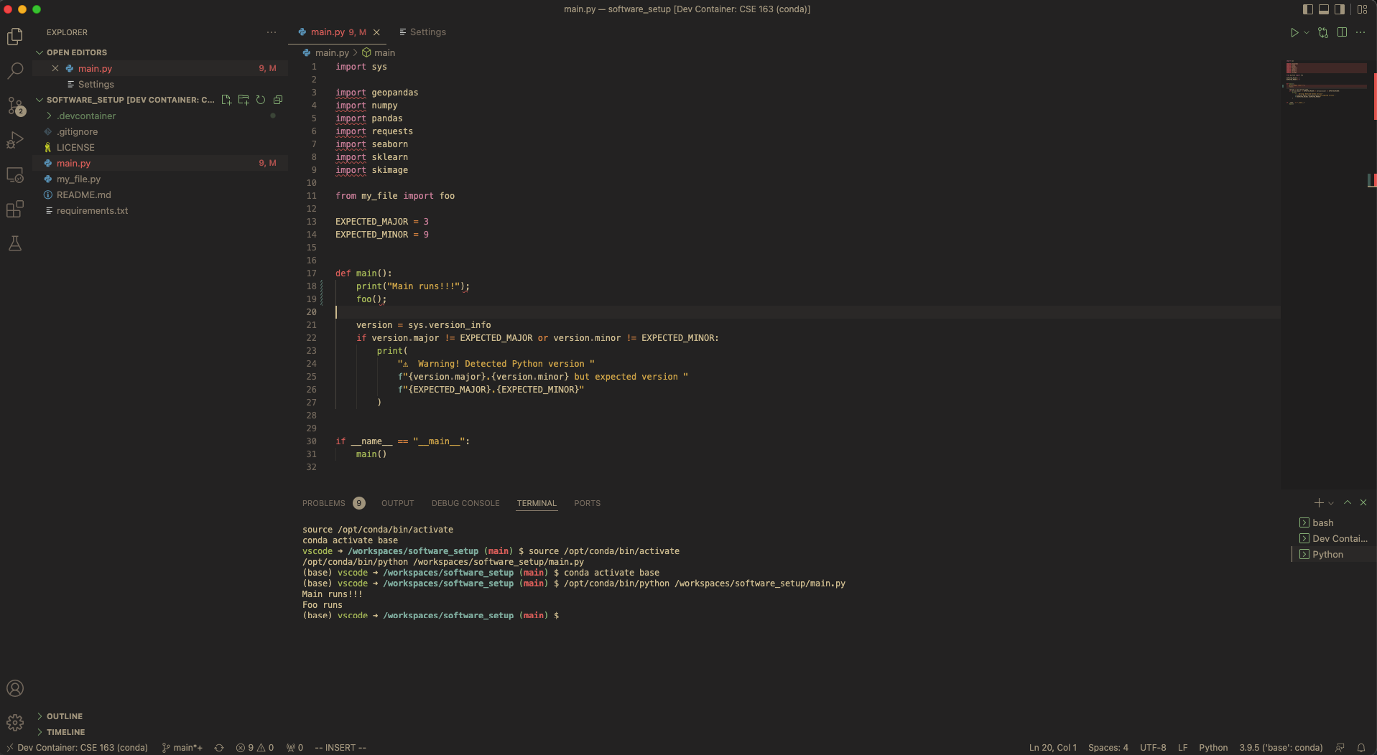
Task: Open Manage gear menu
Action: tap(15, 722)
